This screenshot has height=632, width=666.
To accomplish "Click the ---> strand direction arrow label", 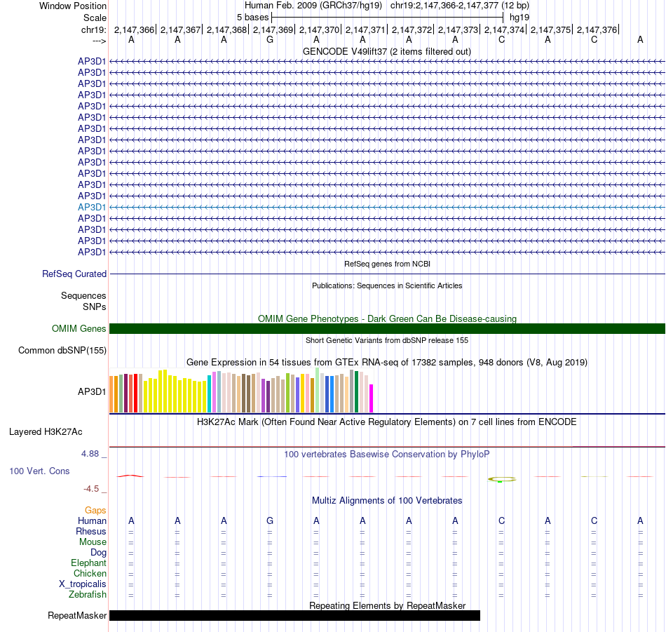I will (99, 41).
